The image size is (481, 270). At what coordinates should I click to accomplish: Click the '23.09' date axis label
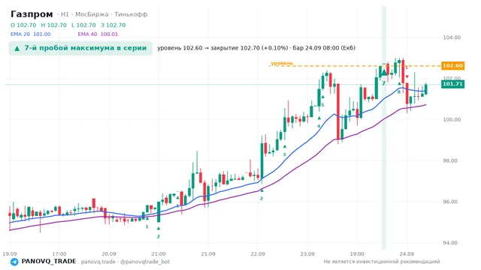307,253
